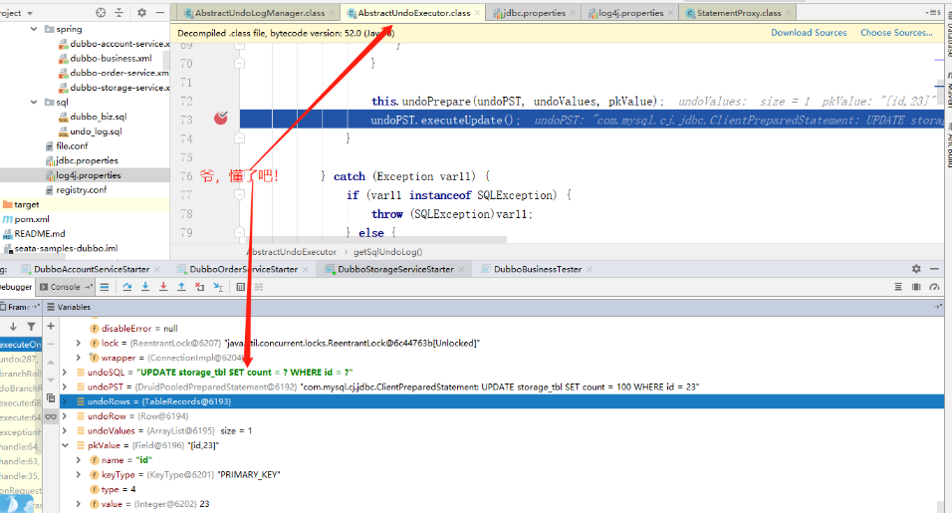Click the Step Over debugger icon
This screenshot has height=513, width=952.
(126, 287)
